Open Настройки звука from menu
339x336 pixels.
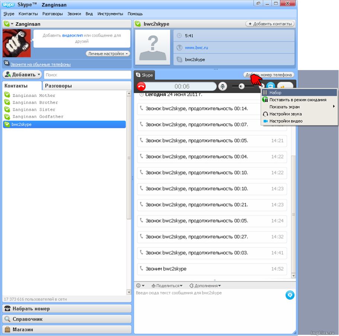point(299,114)
